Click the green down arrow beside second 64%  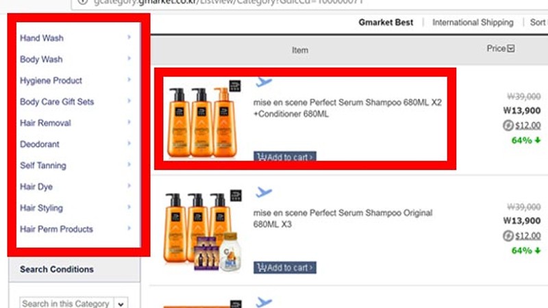coord(538,251)
